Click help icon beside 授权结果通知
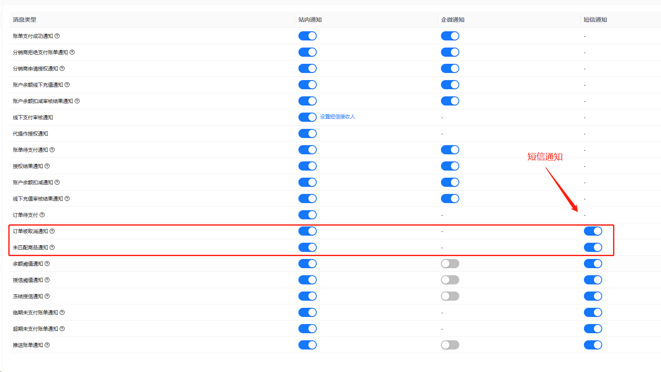 (x=47, y=166)
